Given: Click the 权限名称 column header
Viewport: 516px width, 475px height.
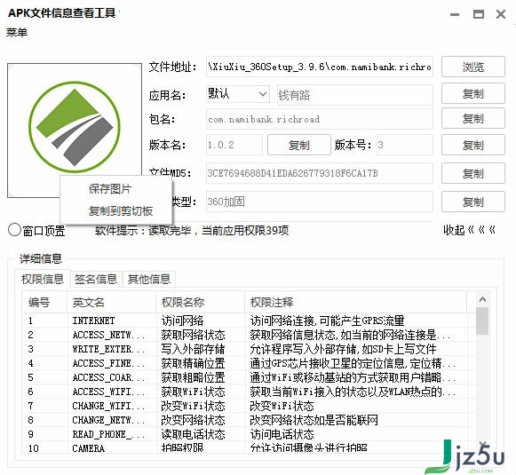Looking at the screenshot, I should pos(200,302).
